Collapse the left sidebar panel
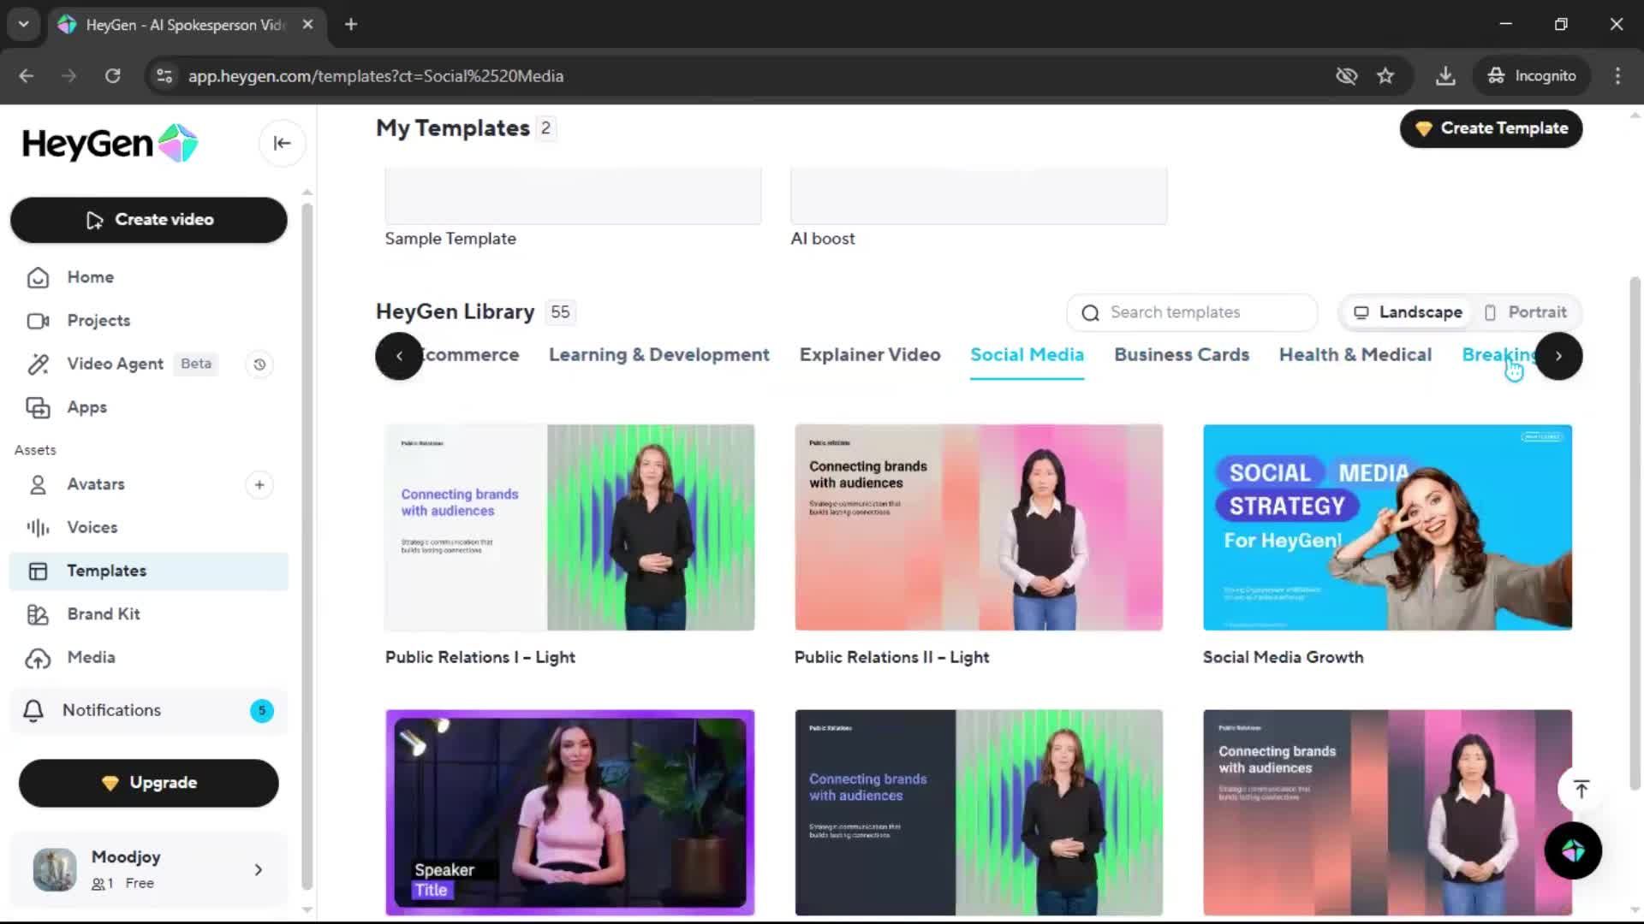The image size is (1644, 924). (282, 143)
